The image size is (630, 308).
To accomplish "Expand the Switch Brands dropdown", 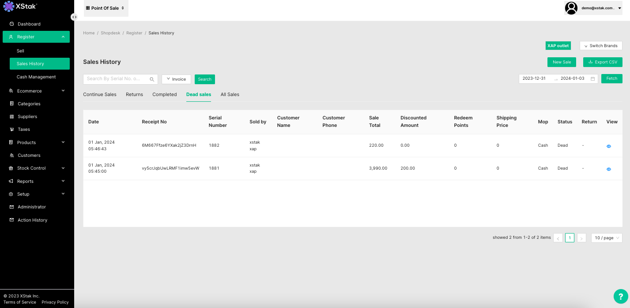I will [x=600, y=46].
